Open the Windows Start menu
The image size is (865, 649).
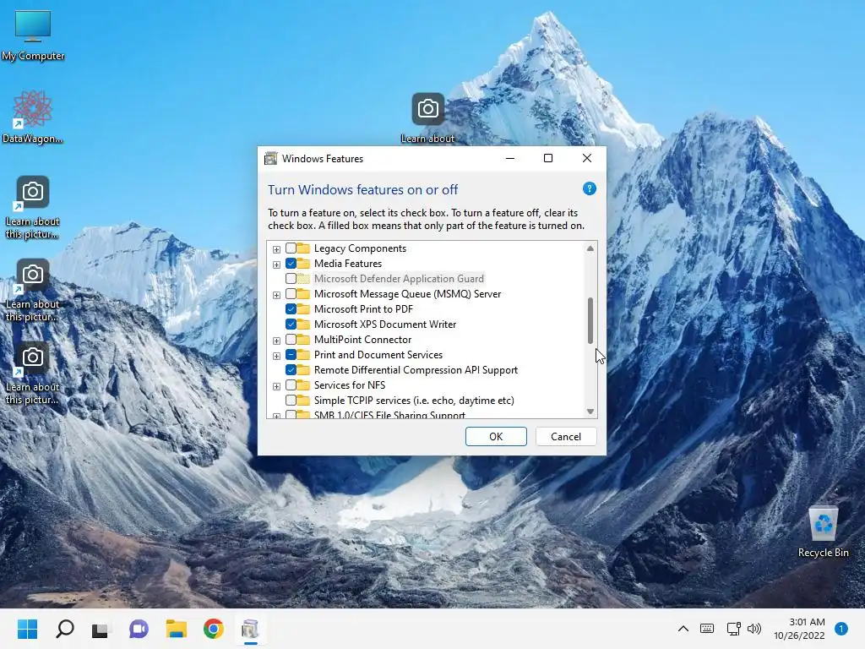coord(27,629)
